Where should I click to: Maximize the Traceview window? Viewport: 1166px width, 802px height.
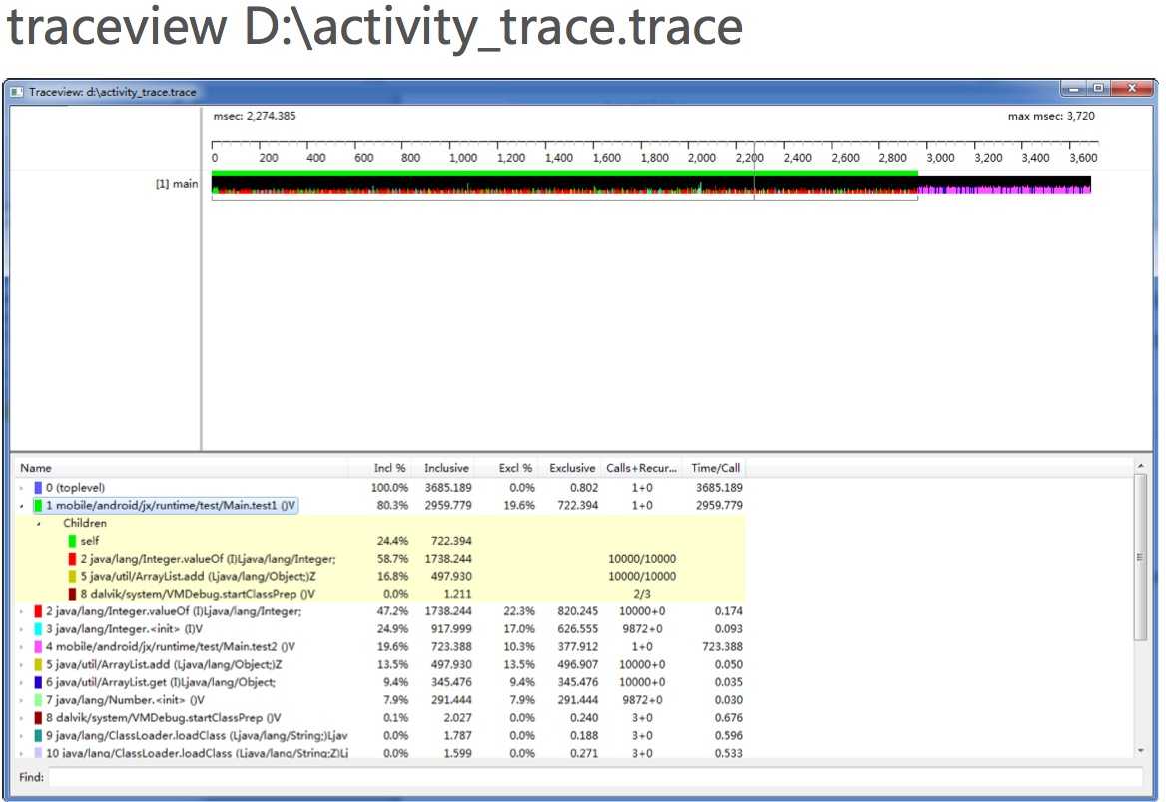pyautogui.click(x=1097, y=89)
